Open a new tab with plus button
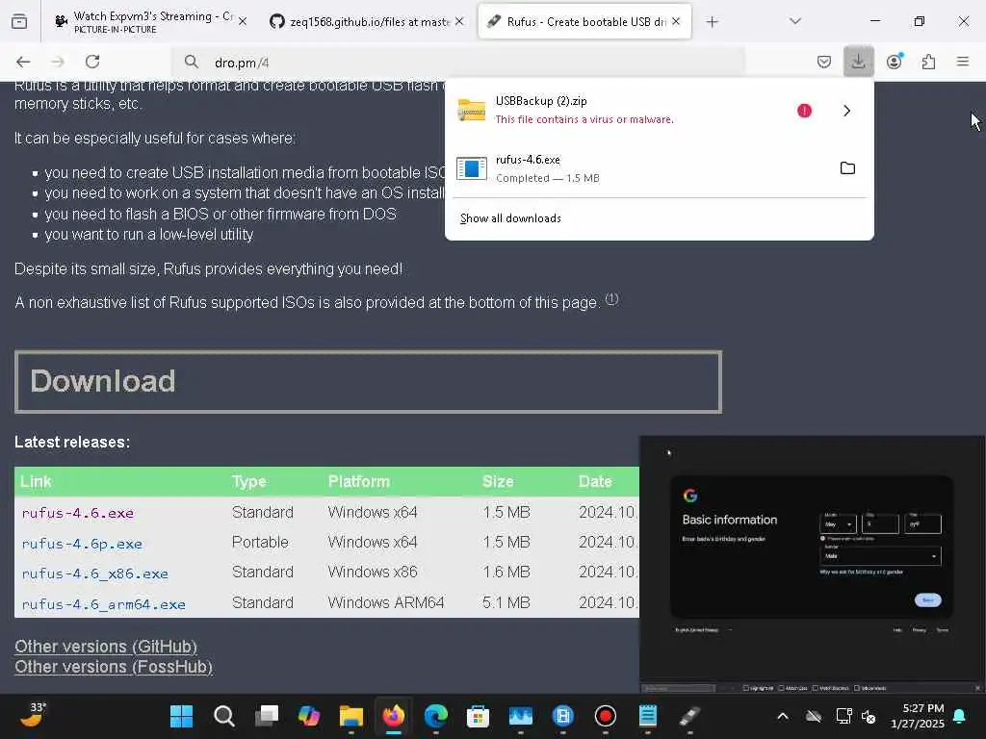The image size is (986, 739). point(712,22)
